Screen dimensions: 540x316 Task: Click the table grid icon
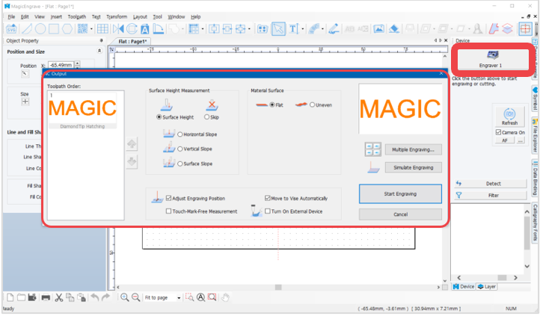(102, 29)
